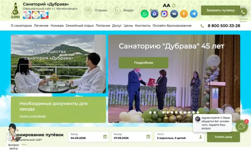
Task: Open the online chat bubble widget
Action: click(x=242, y=126)
